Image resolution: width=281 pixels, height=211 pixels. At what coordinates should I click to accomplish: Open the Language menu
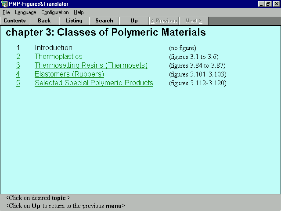point(25,12)
